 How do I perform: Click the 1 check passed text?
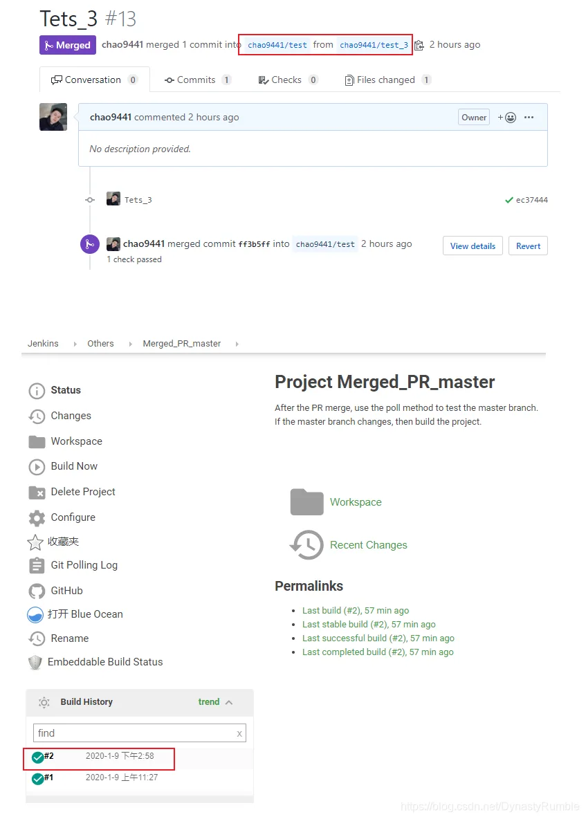(x=134, y=259)
